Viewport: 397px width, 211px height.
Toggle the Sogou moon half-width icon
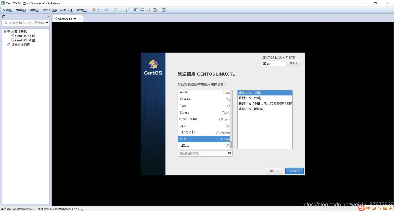[x=374, y=208]
